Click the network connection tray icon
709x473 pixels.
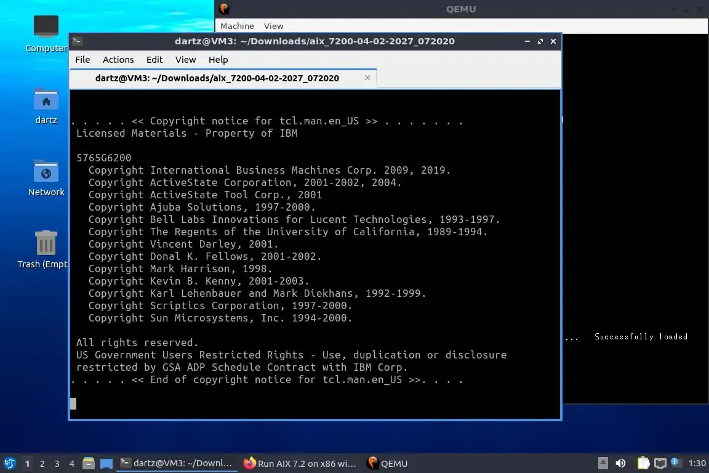(660, 463)
